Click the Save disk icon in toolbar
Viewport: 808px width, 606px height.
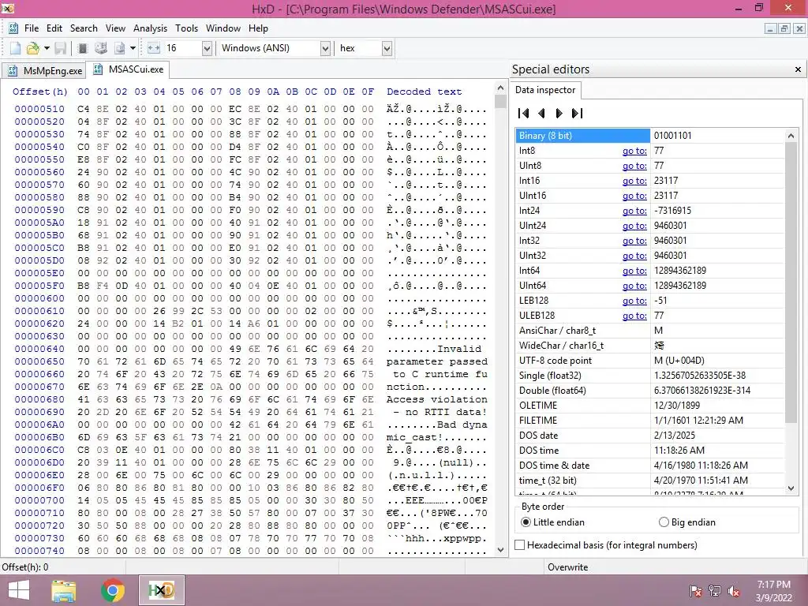[x=60, y=48]
